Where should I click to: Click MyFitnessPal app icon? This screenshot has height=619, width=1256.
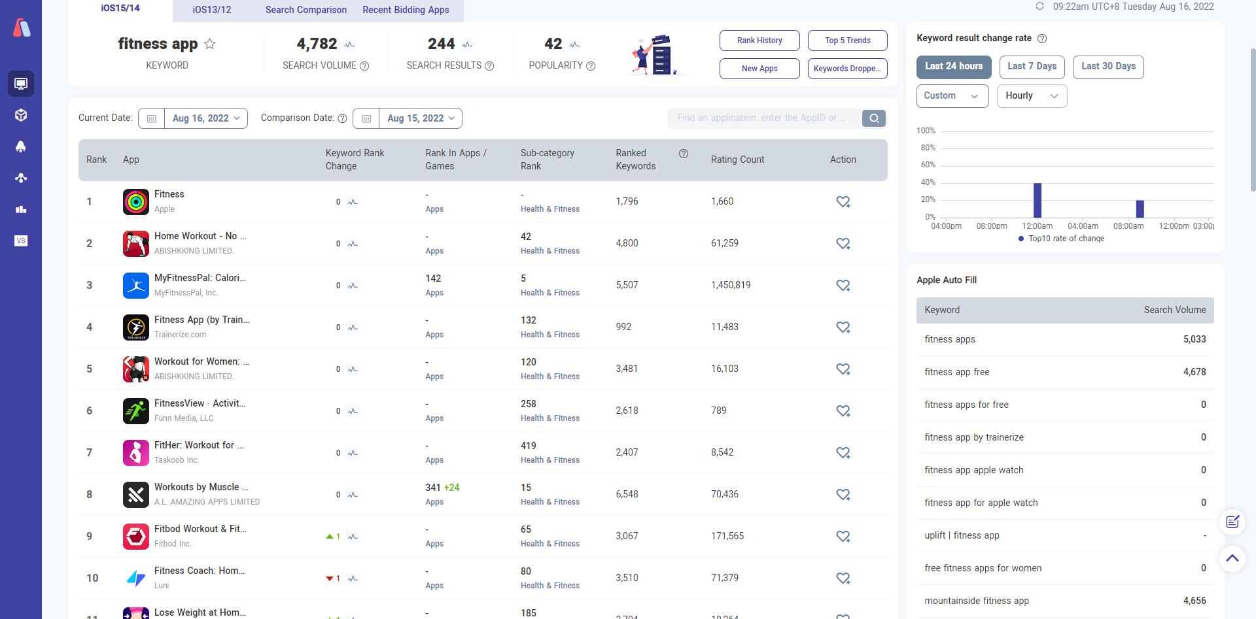(x=136, y=286)
